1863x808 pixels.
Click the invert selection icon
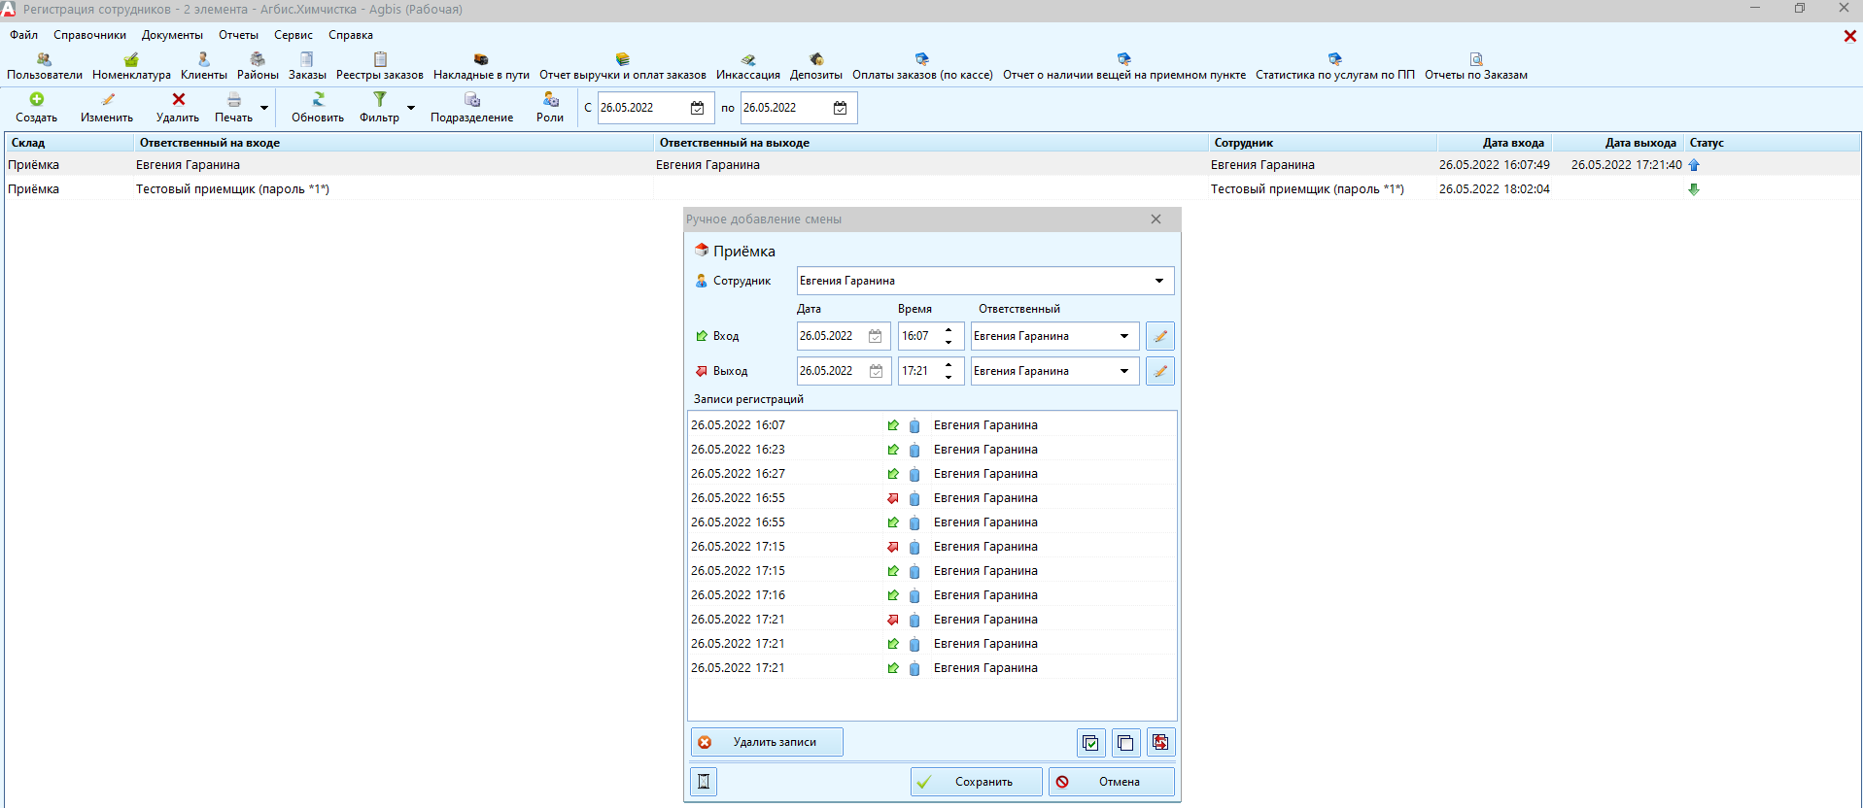click(1160, 743)
